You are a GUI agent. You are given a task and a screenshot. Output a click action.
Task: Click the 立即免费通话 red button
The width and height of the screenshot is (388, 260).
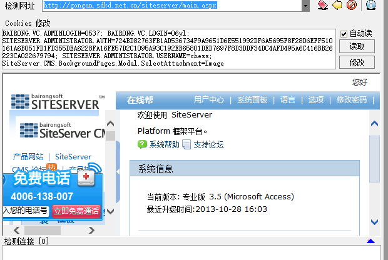click(x=76, y=211)
